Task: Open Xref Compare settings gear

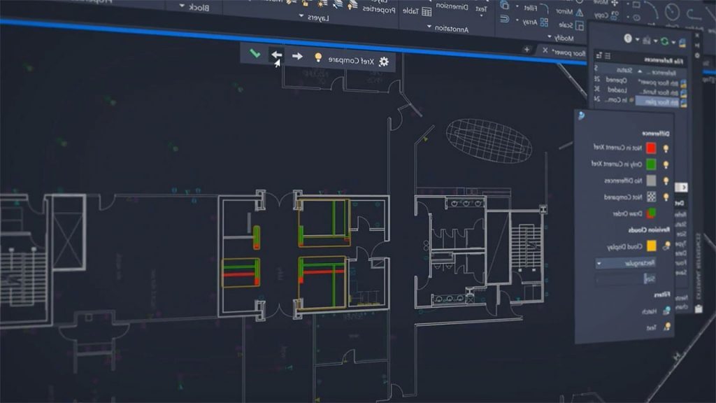Action: [x=382, y=61]
